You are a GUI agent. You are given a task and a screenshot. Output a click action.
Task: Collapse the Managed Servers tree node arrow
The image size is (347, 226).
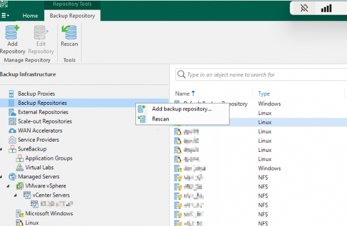1,177
